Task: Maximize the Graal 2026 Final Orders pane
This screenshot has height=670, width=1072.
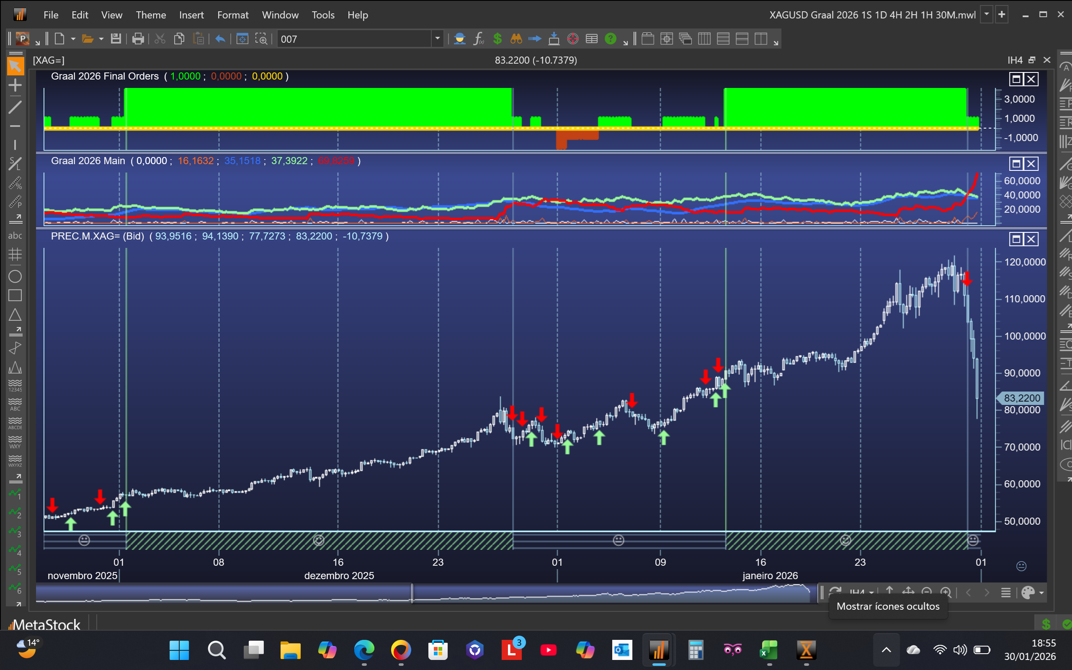Action: [x=1016, y=79]
